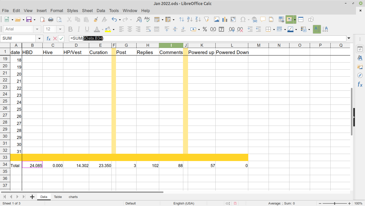
Task: Click Format as Percent icon
Action: [205, 29]
